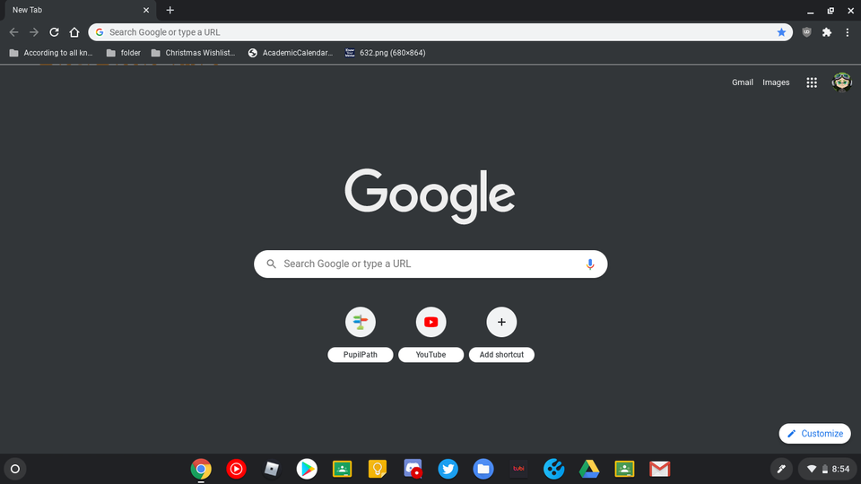The height and width of the screenshot is (484, 861).
Task: Click the voice search microphone icon
Action: pyautogui.click(x=590, y=264)
